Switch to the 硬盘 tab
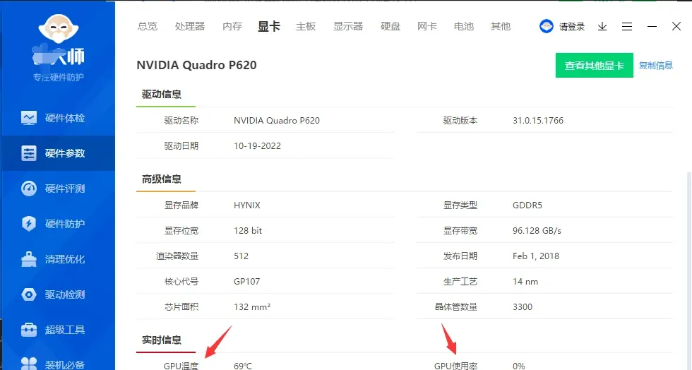Viewport: 692px width, 370px height. 390,27
